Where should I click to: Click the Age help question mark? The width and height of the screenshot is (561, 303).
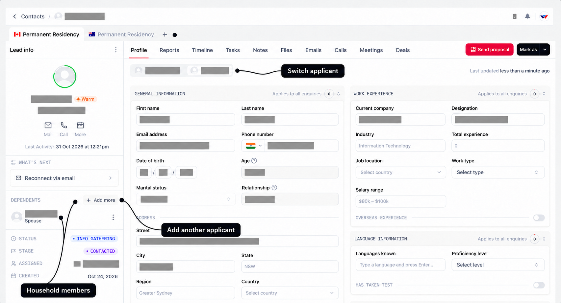254,161
